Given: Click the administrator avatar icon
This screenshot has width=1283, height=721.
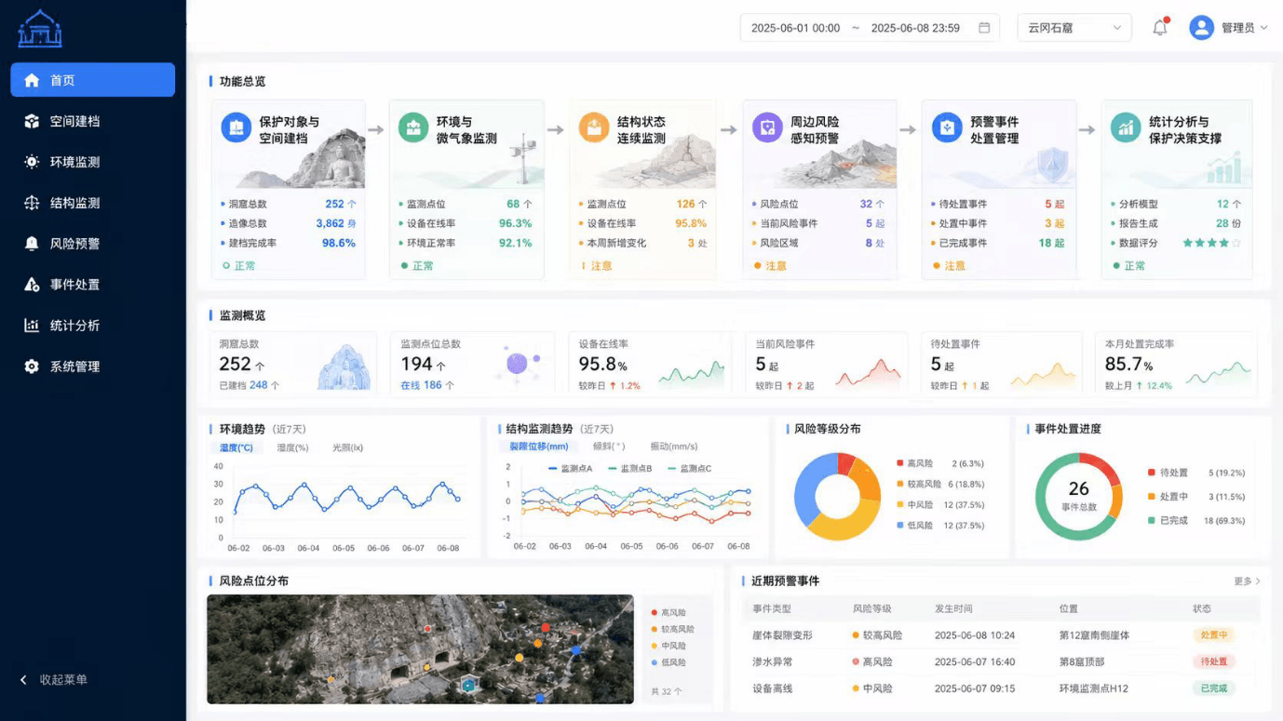Looking at the screenshot, I should (1202, 28).
